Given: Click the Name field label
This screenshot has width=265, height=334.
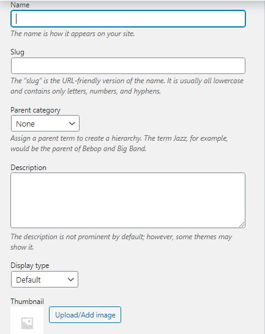Looking at the screenshot, I should (x=20, y=5).
